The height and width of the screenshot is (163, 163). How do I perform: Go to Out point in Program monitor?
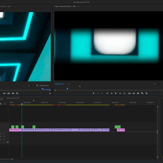click(124, 93)
